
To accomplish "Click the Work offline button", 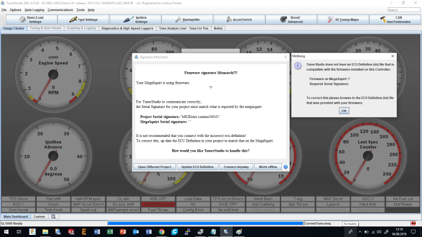I will tap(268, 166).
